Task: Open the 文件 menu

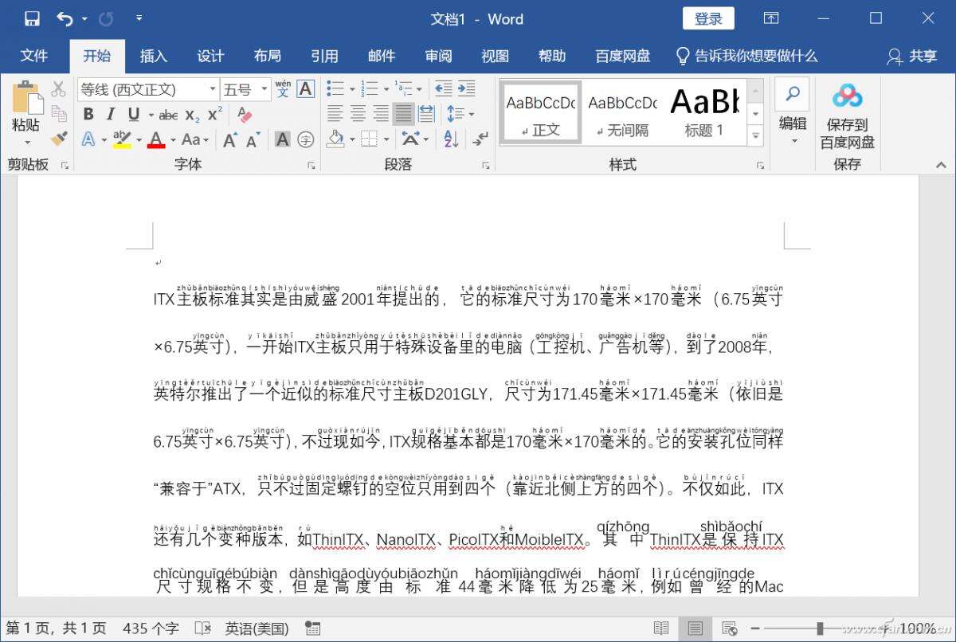Action: click(34, 56)
